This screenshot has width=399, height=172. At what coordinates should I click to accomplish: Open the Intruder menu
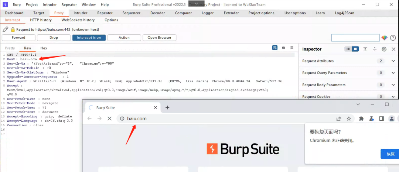pos(50,4)
